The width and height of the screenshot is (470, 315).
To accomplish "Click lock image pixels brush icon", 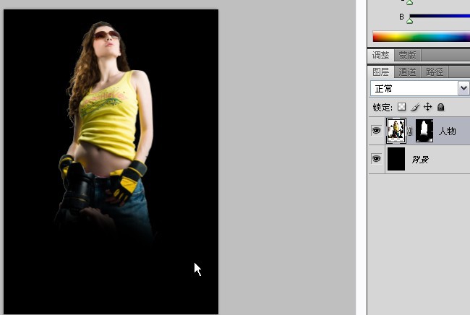I will click(415, 107).
